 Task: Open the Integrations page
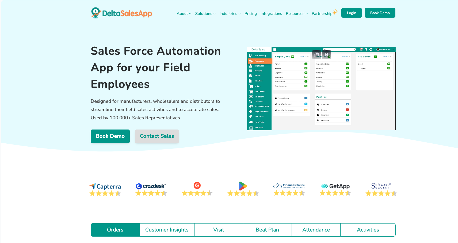(x=271, y=14)
